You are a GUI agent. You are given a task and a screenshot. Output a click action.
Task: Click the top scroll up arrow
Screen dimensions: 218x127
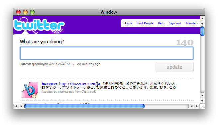pos(202,18)
